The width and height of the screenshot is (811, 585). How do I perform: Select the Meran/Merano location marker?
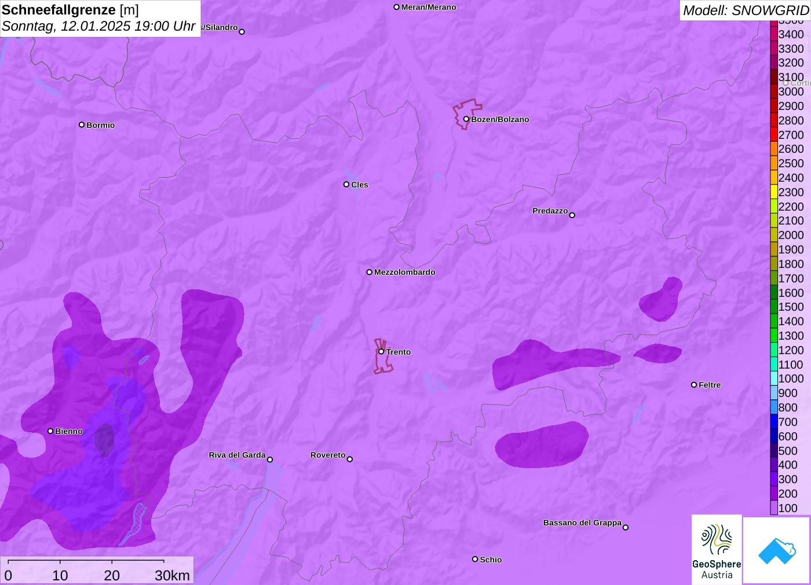[397, 7]
